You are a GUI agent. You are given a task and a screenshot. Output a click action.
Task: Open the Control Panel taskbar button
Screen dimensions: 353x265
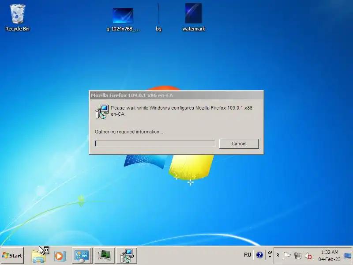tap(82, 256)
